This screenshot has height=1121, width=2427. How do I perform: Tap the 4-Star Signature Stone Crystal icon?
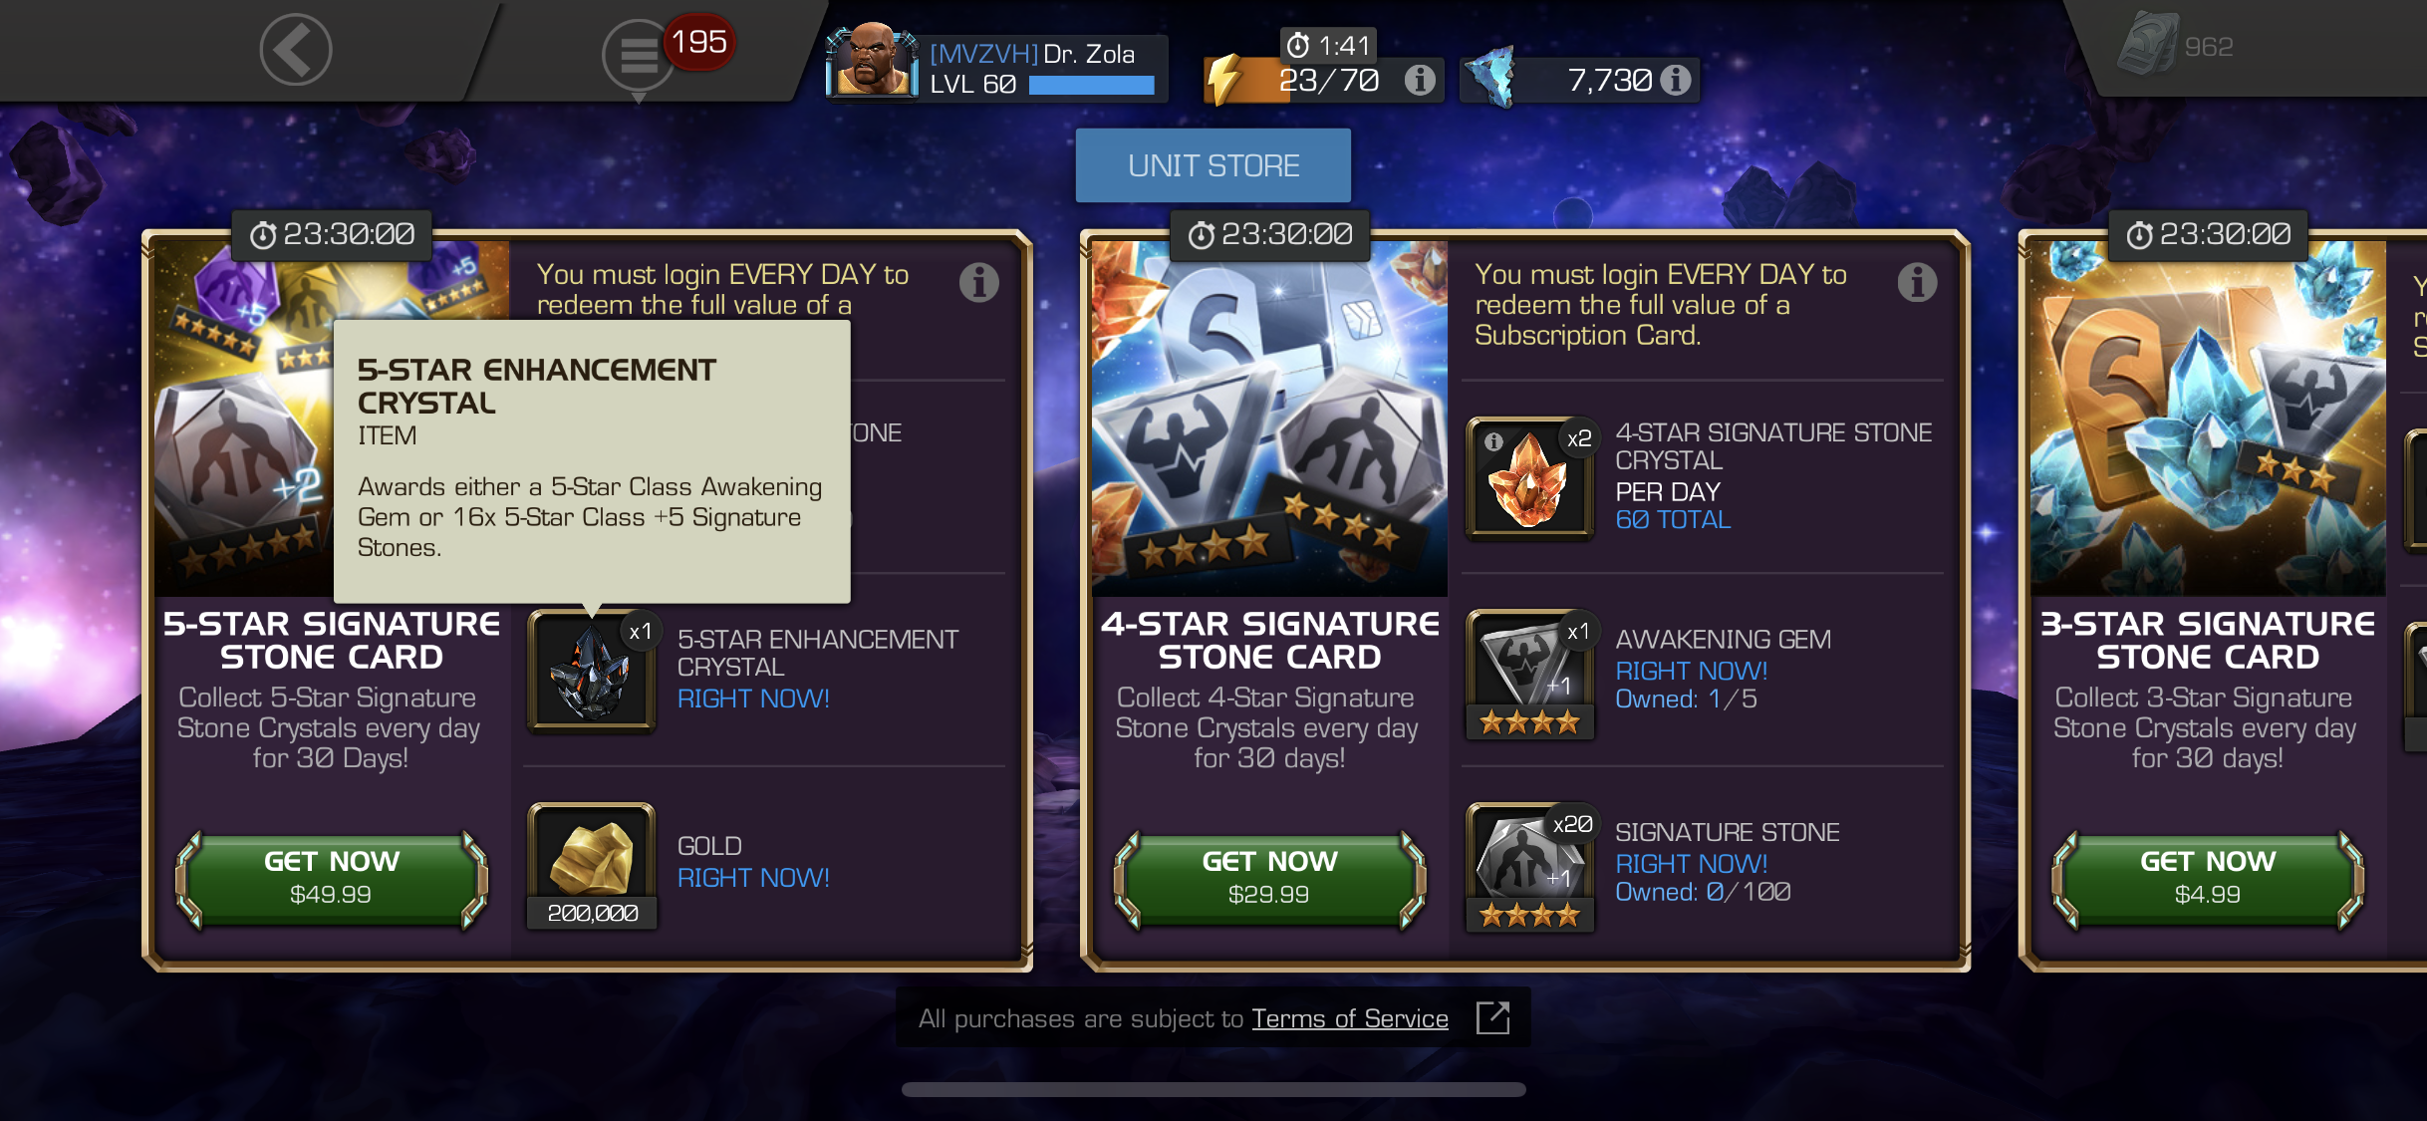point(1530,478)
